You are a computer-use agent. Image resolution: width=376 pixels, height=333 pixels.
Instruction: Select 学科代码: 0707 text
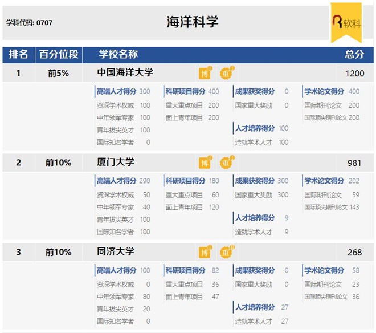[29, 23]
